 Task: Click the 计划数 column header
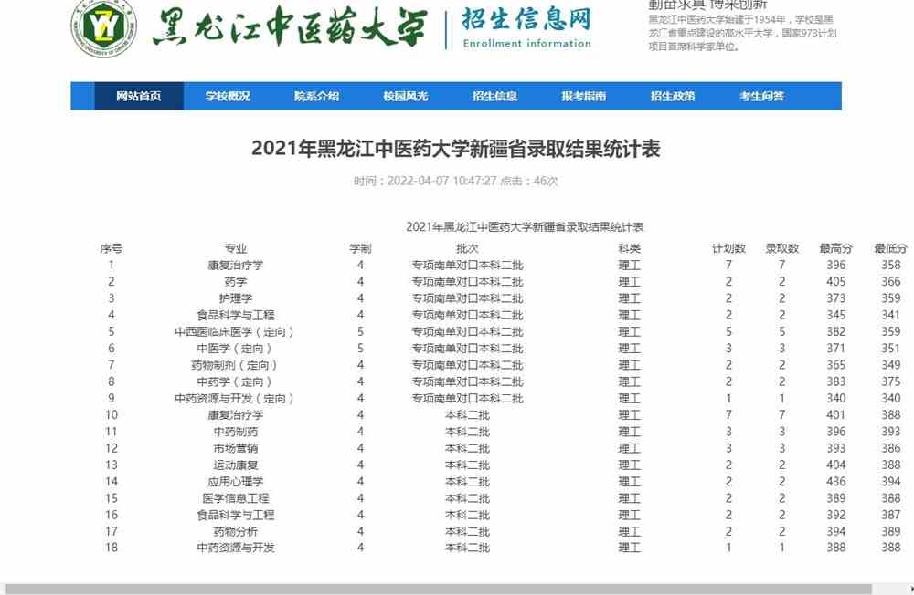(x=728, y=248)
